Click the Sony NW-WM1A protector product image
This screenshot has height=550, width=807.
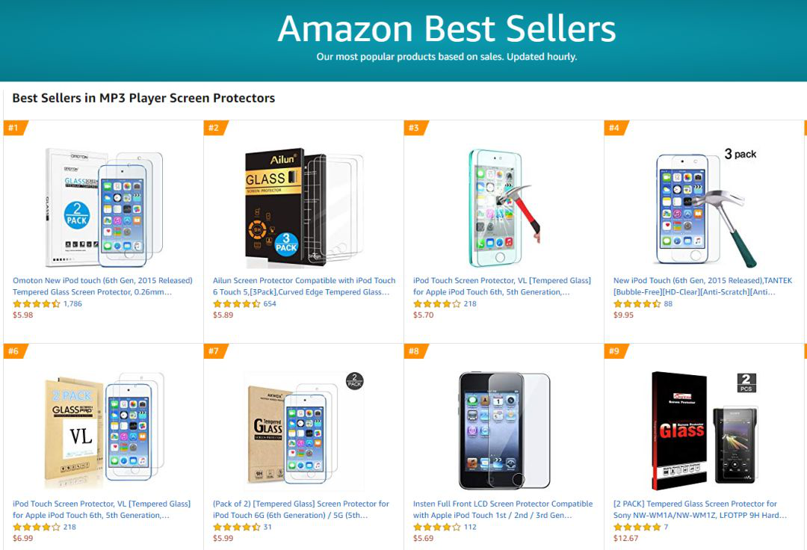[705, 430]
